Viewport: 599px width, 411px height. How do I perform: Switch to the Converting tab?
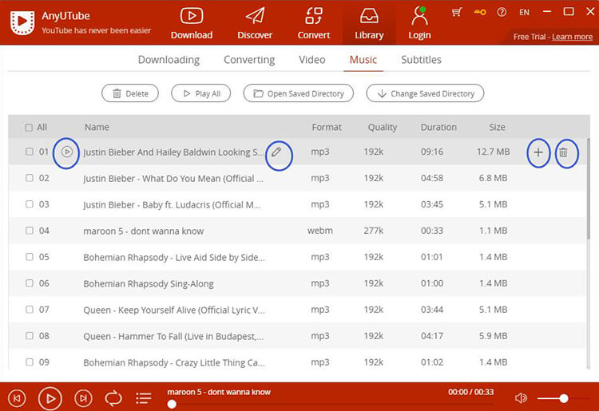(249, 60)
